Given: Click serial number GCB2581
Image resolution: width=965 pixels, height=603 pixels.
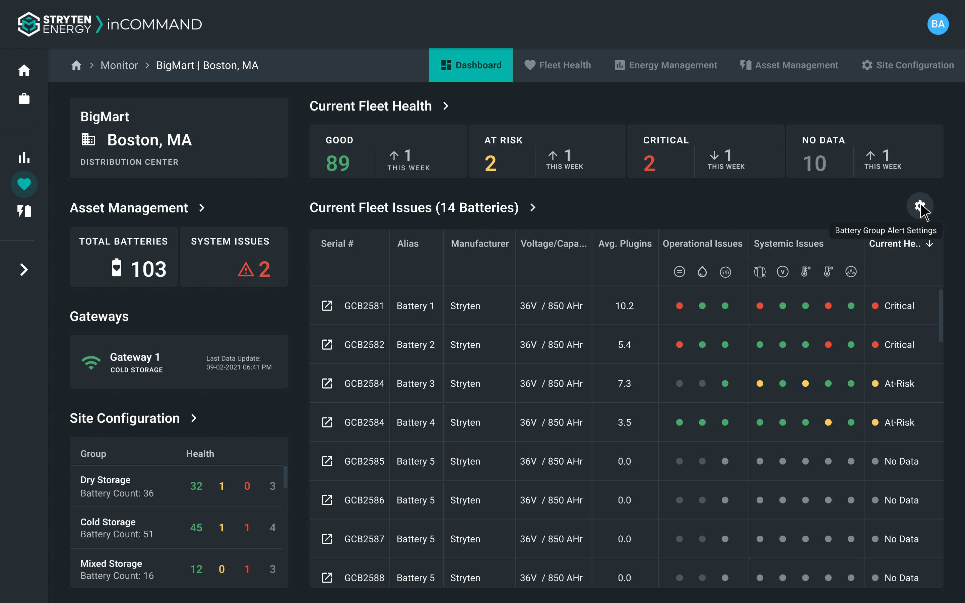Looking at the screenshot, I should [x=364, y=306].
